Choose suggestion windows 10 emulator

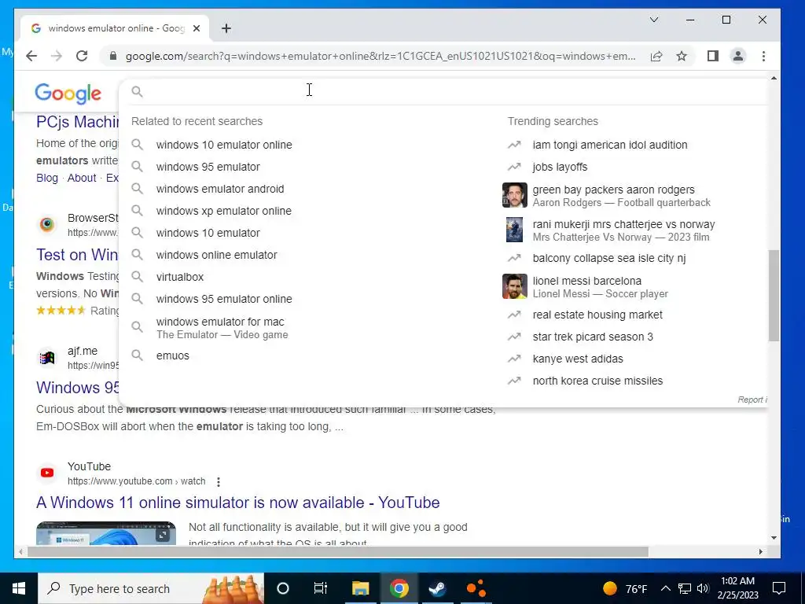(208, 233)
